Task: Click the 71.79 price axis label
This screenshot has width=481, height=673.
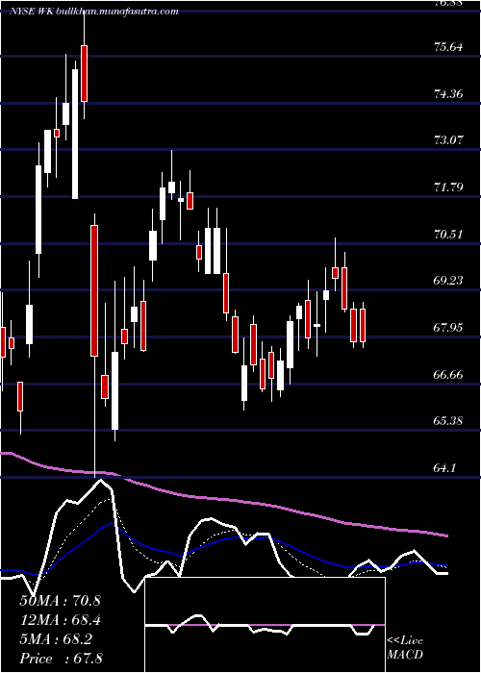Action: (448, 187)
